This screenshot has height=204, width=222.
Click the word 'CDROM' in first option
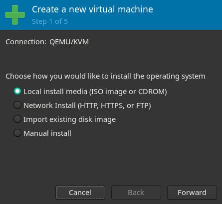pos(153,92)
